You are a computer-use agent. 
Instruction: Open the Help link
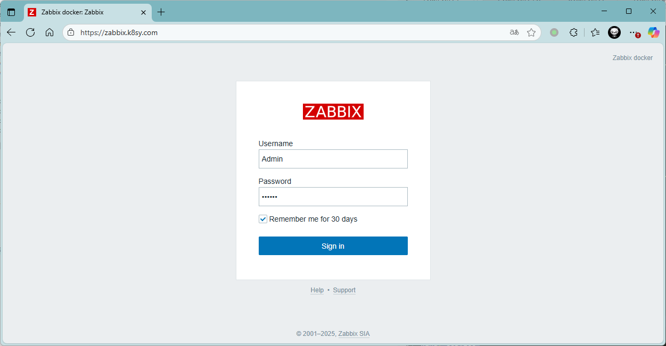(317, 290)
